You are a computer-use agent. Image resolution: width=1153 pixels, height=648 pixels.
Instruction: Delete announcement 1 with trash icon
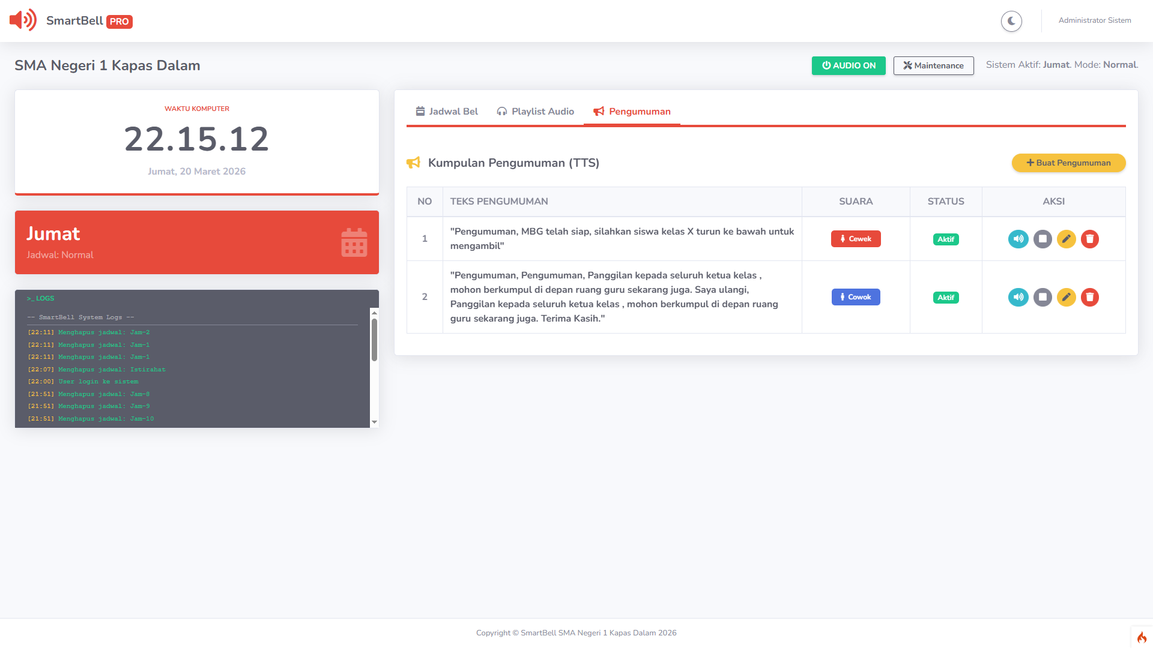1089,239
